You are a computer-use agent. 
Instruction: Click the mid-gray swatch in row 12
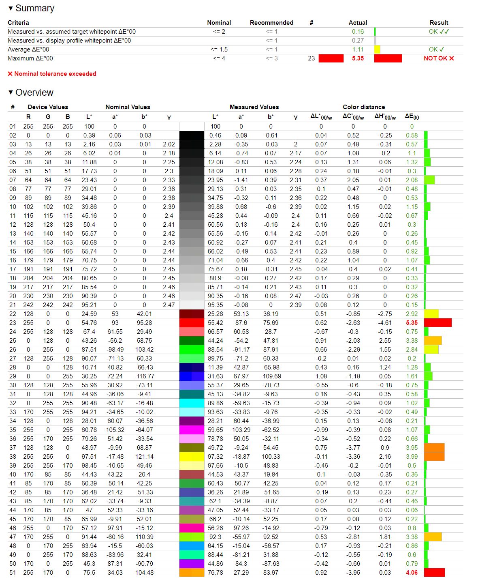tap(192, 225)
